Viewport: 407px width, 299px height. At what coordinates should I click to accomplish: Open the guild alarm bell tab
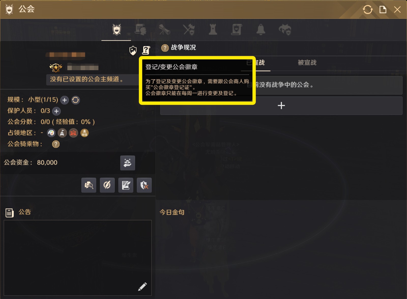click(x=260, y=30)
